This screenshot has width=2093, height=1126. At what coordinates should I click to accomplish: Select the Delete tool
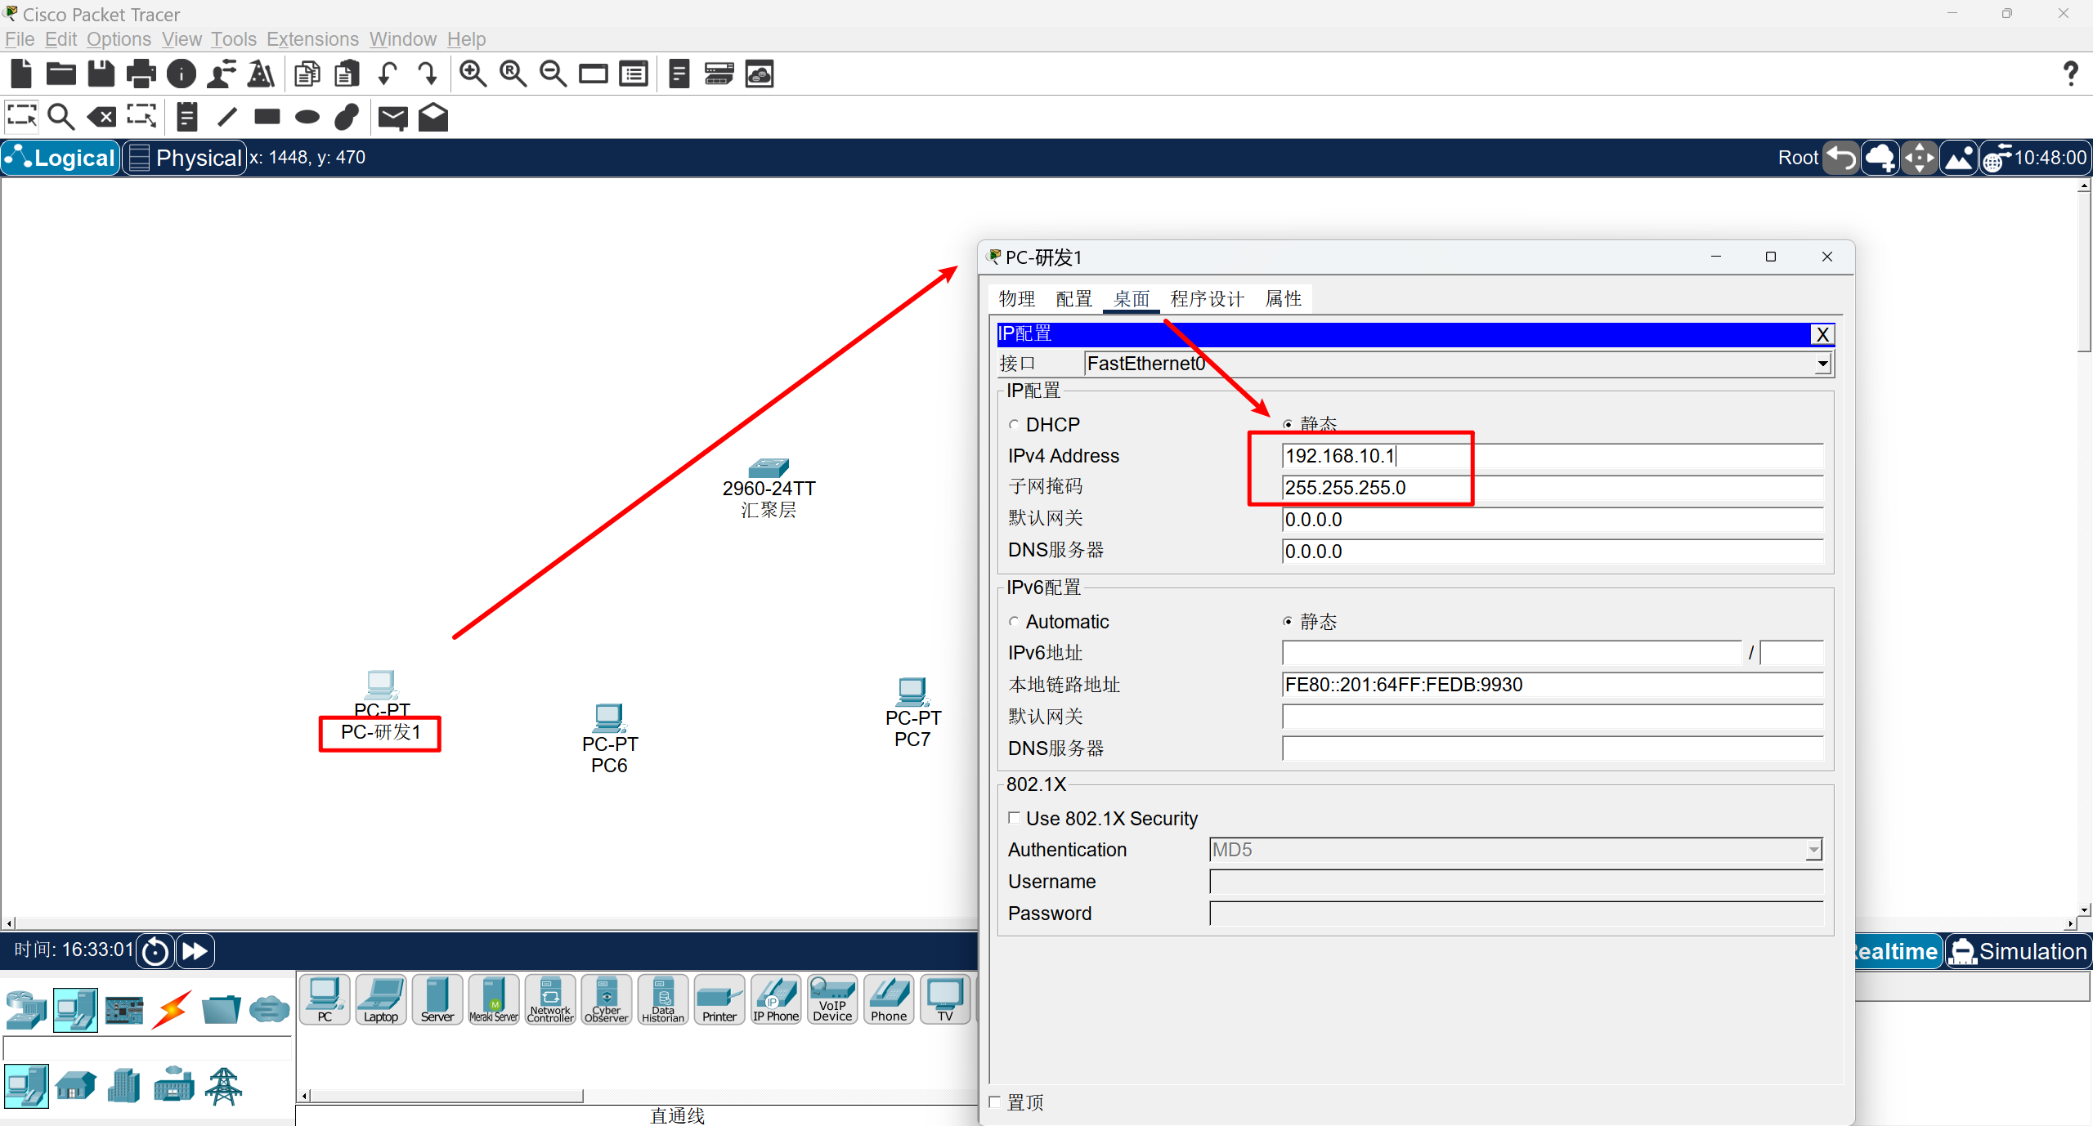click(101, 117)
